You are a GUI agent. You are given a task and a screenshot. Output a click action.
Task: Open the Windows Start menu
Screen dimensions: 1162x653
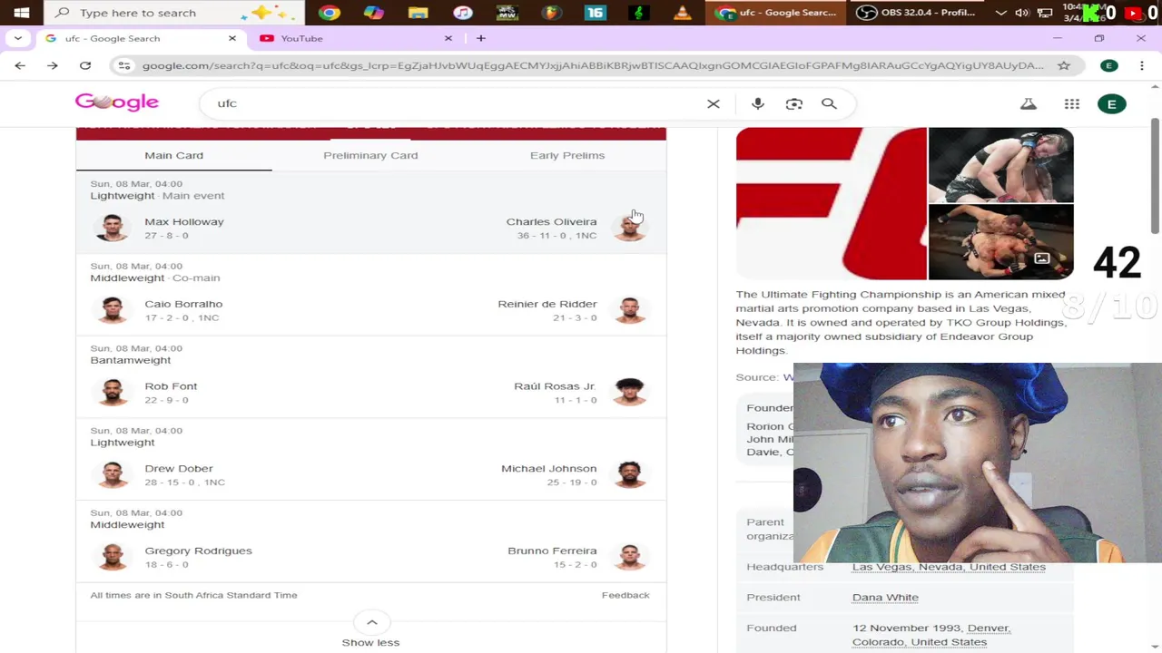tap(21, 13)
